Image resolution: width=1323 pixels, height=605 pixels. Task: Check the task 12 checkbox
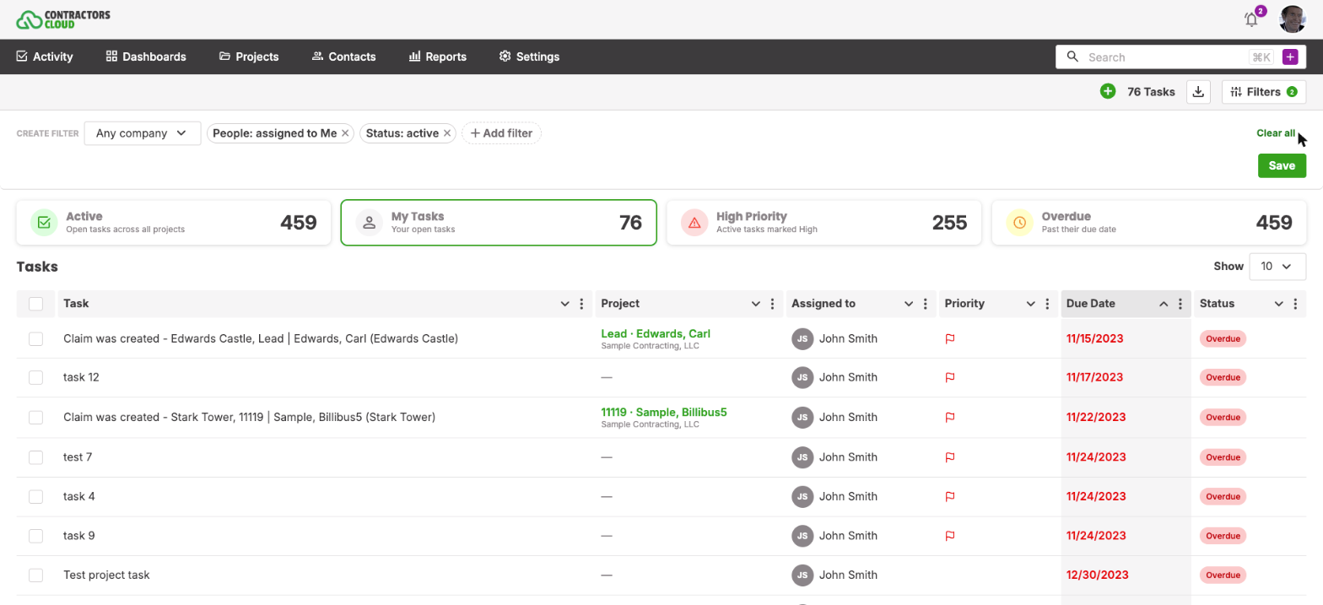click(x=35, y=378)
